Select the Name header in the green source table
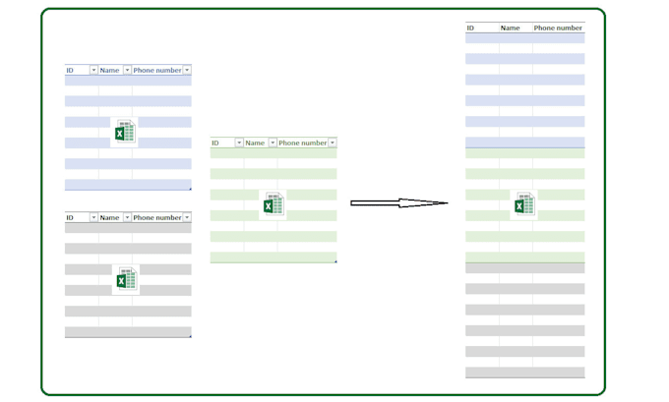The width and height of the screenshot is (669, 402). pos(255,144)
